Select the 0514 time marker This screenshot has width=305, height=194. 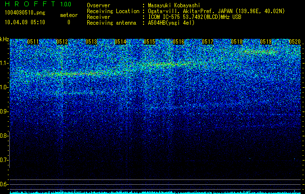click(x=120, y=42)
